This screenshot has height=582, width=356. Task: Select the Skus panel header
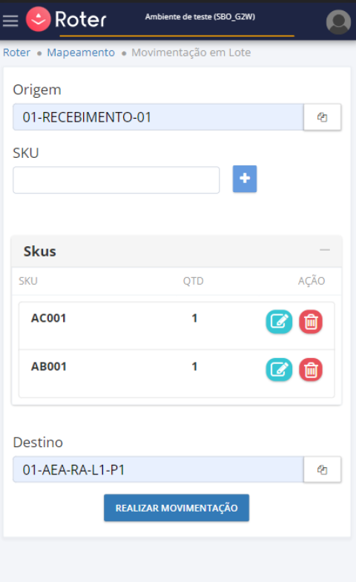[177, 251]
